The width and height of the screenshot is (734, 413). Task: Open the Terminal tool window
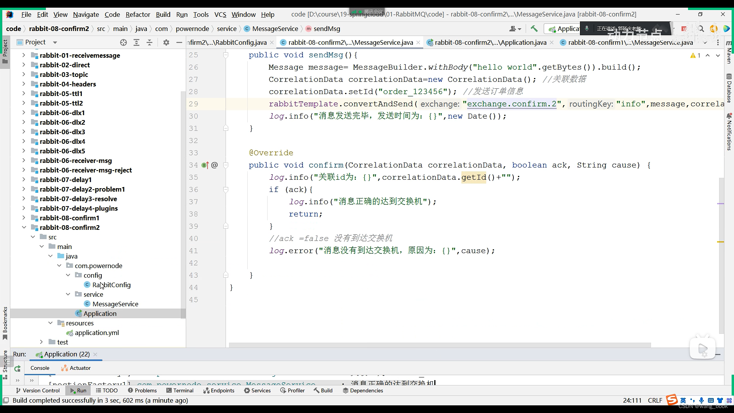coord(180,390)
